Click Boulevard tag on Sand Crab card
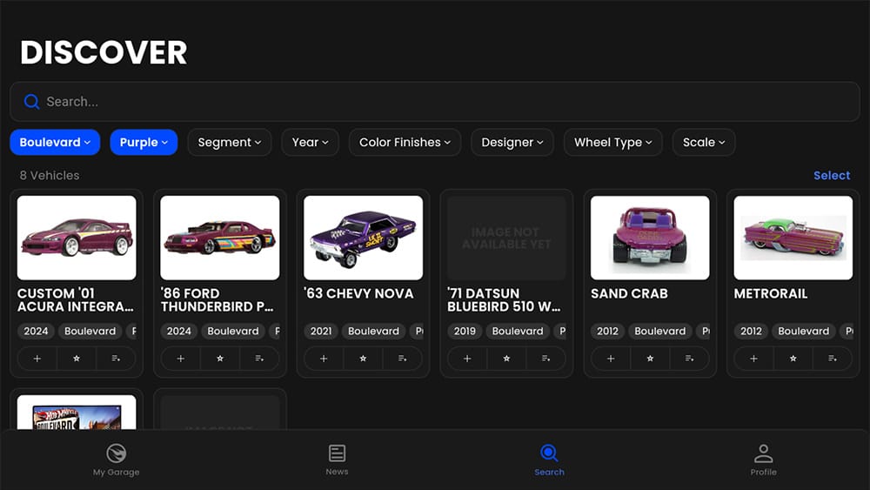 [x=659, y=332]
